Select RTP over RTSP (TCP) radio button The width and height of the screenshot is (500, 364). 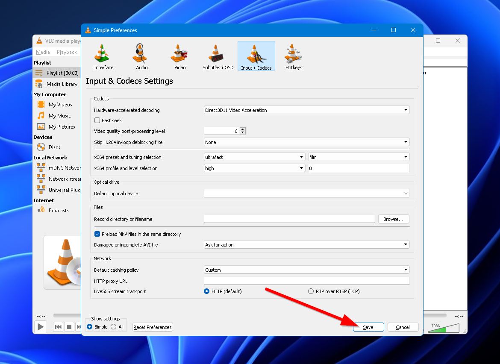click(311, 291)
